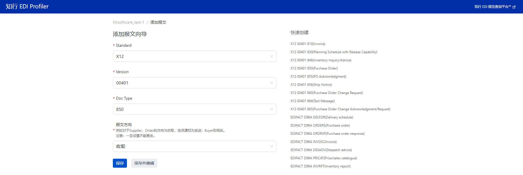Choose X12 00401 846 Inventory Inquiry/Advice
Image resolution: width=523 pixels, height=175 pixels.
tap(321, 60)
